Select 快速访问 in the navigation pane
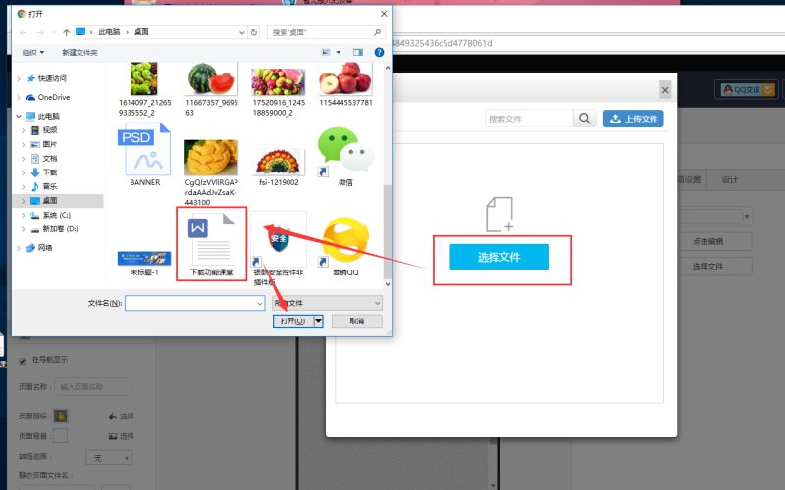 click(x=52, y=78)
